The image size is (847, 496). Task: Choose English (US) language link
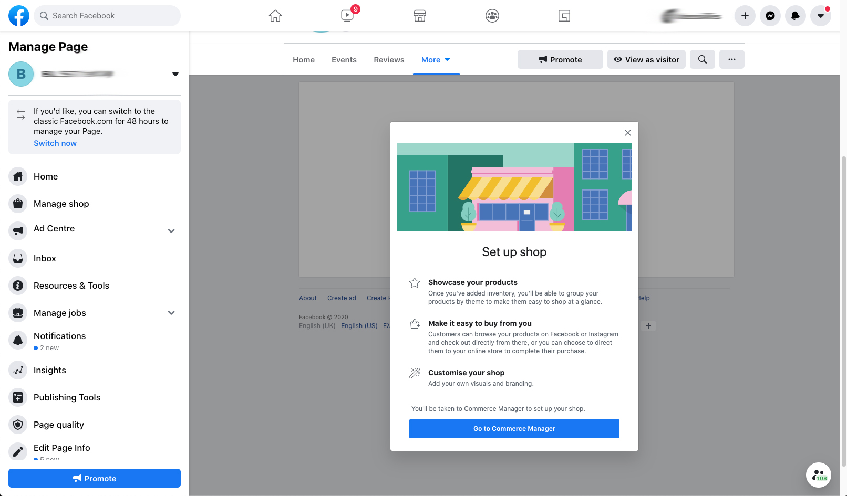pos(359,326)
